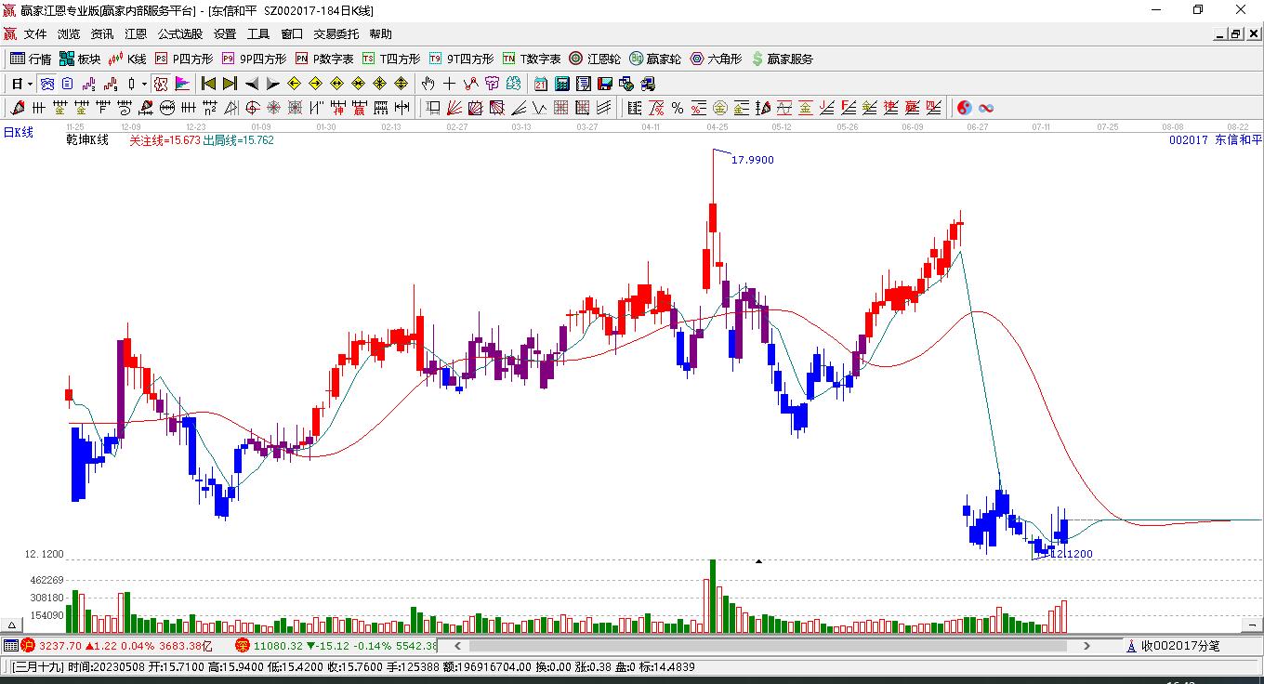Expand the panel with bottom-left triangle button

13,625
